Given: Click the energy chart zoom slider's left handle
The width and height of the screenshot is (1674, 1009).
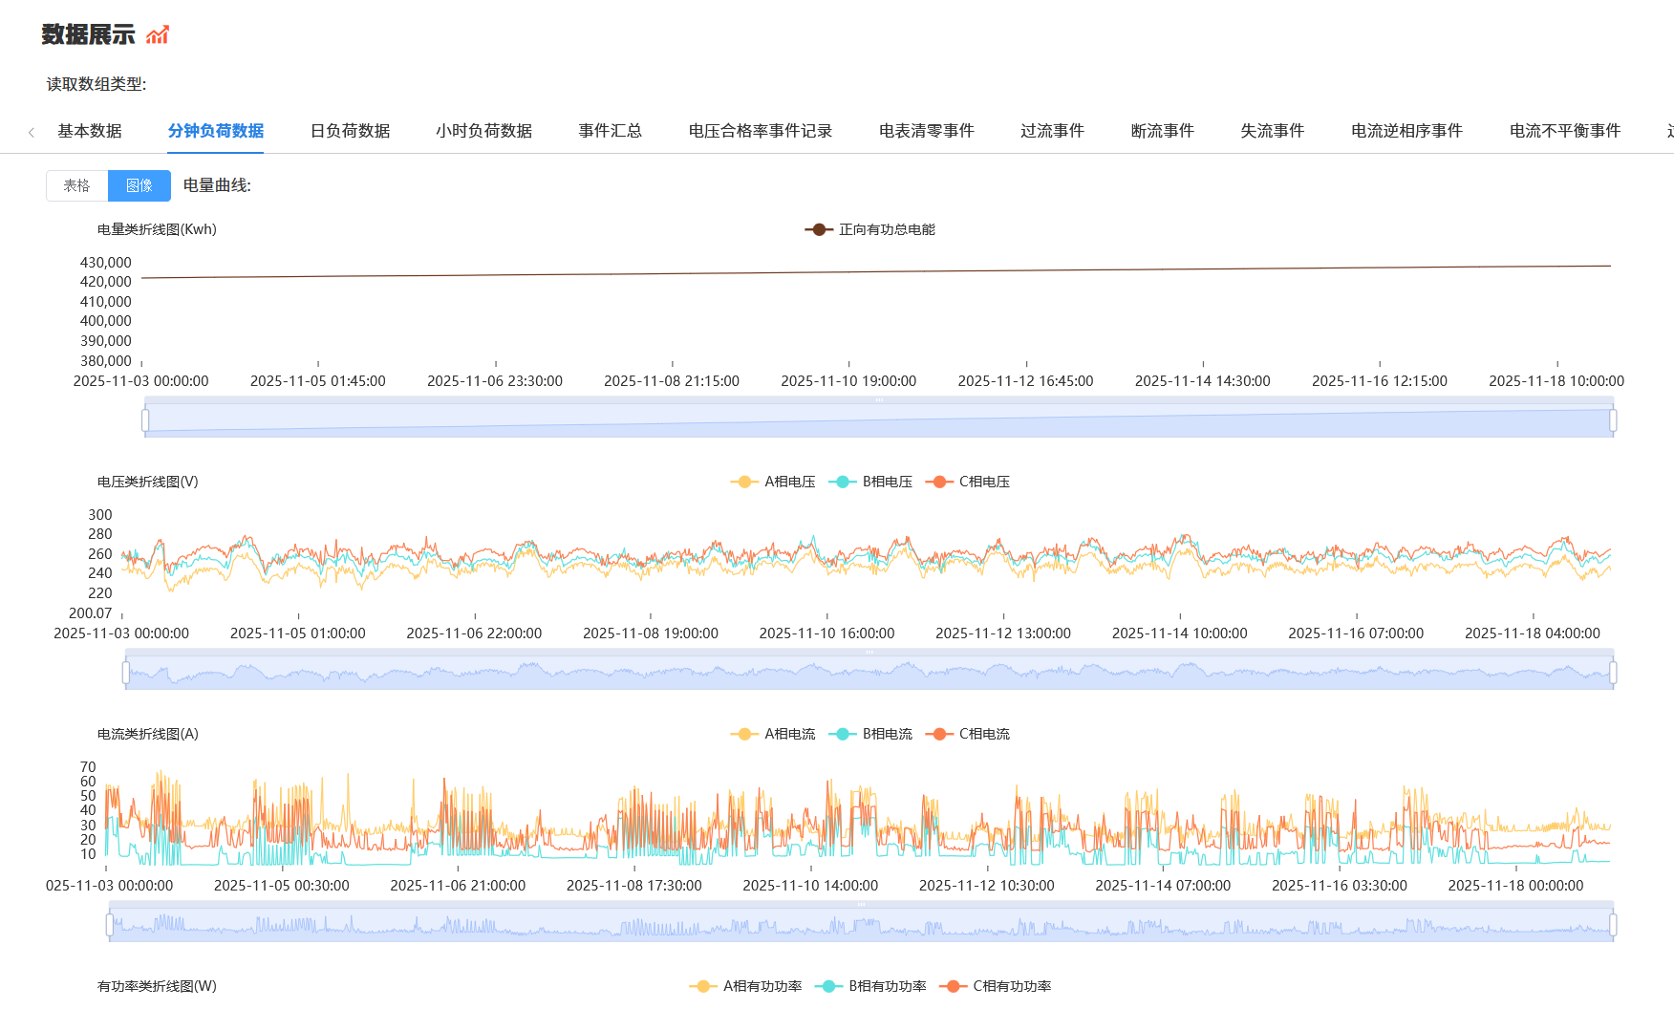Looking at the screenshot, I should click(145, 420).
